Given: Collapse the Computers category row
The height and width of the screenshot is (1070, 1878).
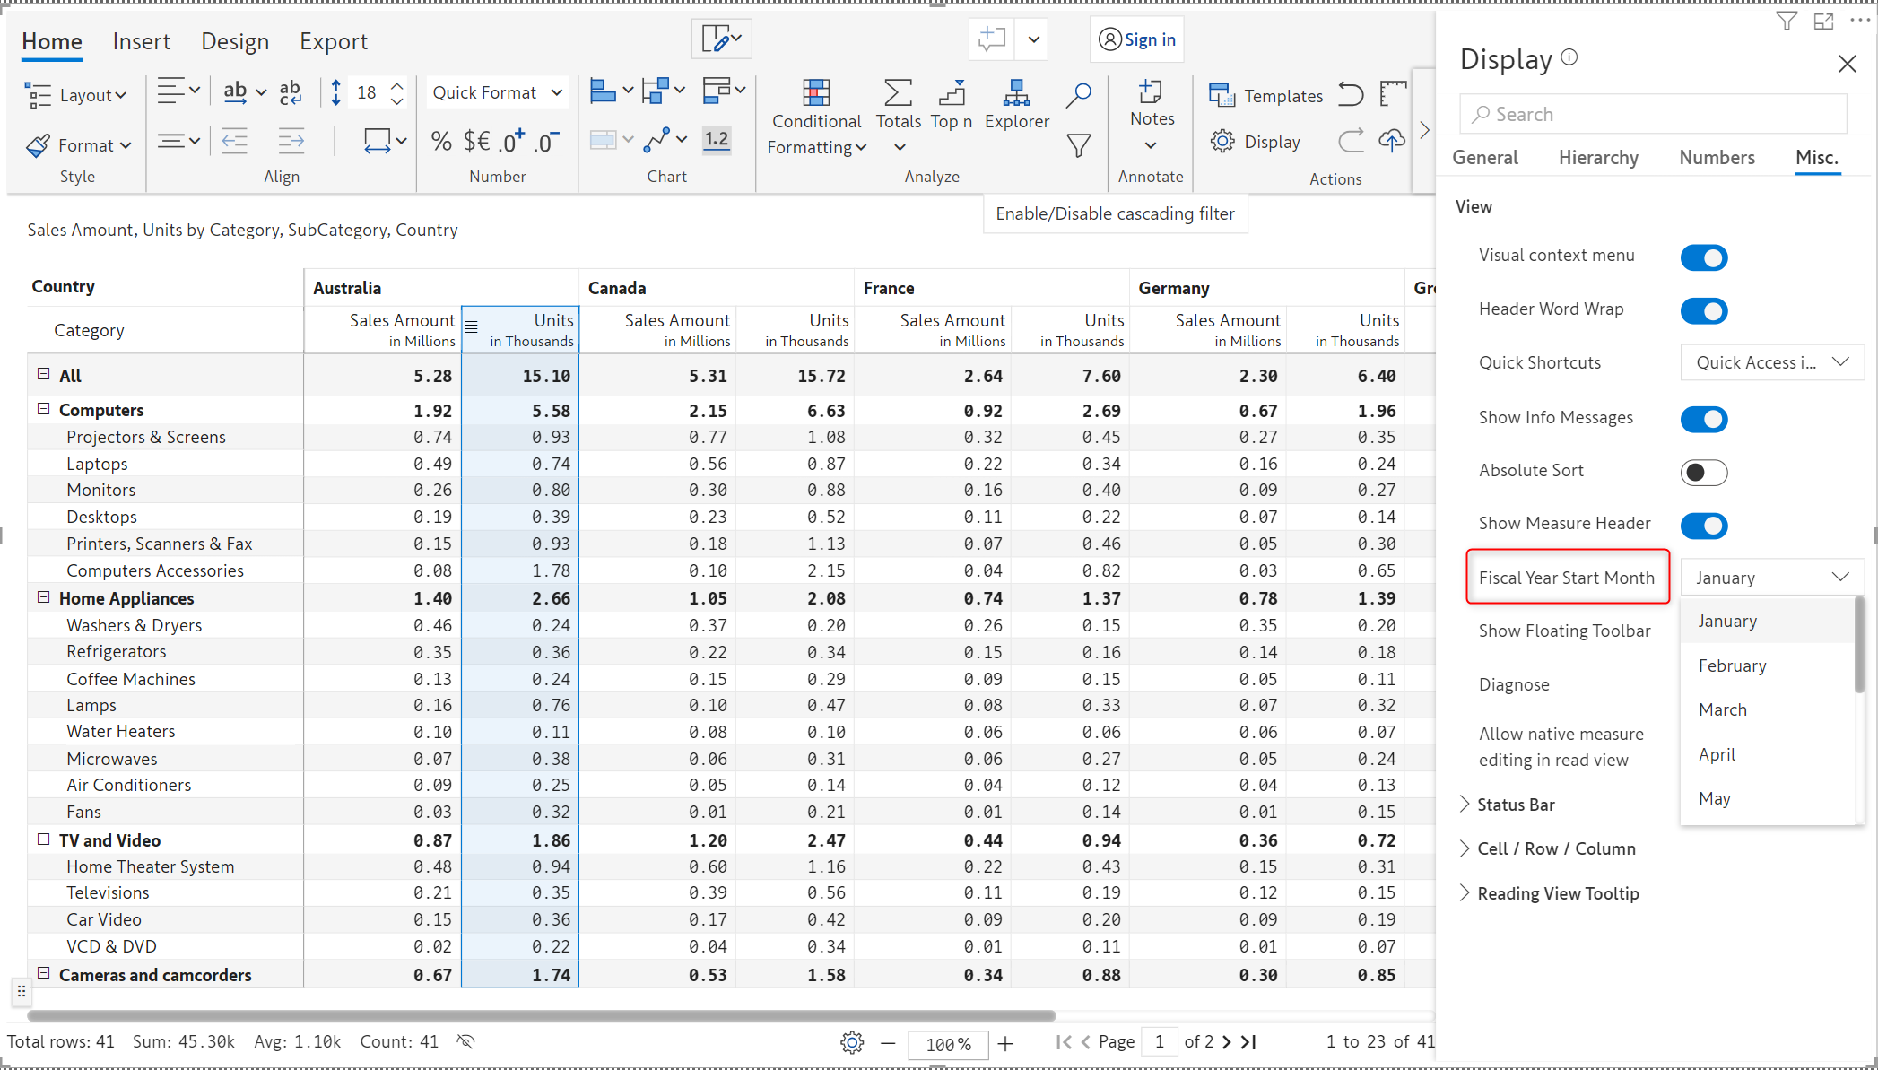Looking at the screenshot, I should tap(43, 409).
